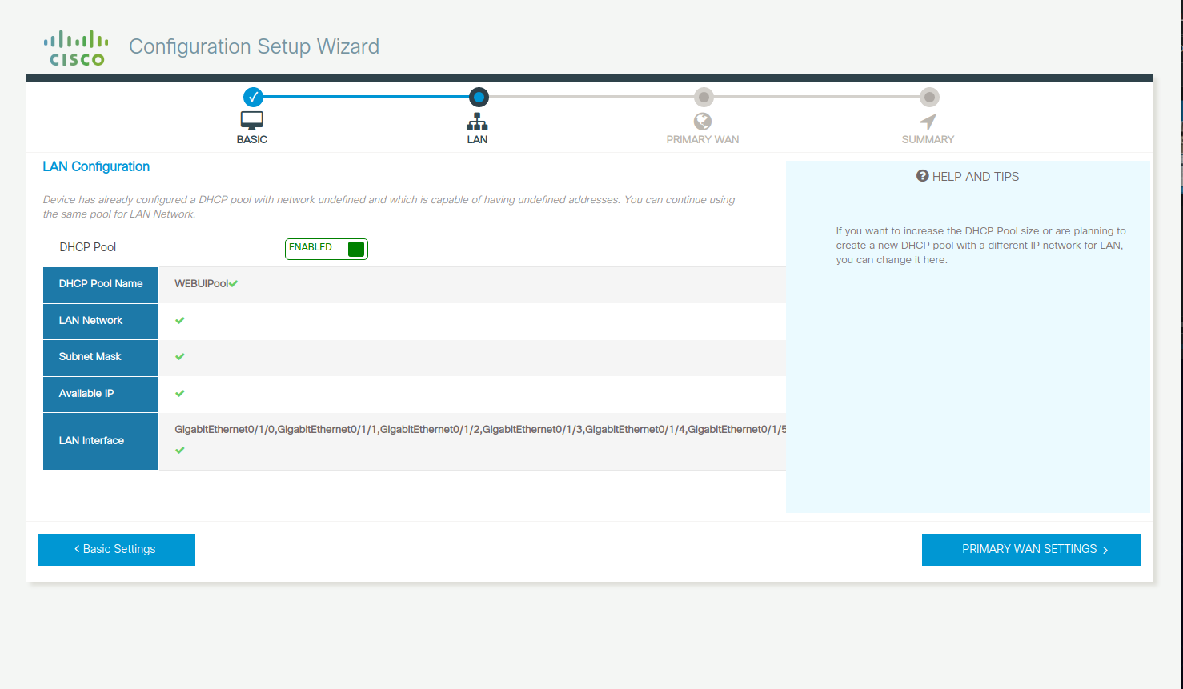Click the green check beside WEBUIPool
The width and height of the screenshot is (1183, 689).
(235, 282)
